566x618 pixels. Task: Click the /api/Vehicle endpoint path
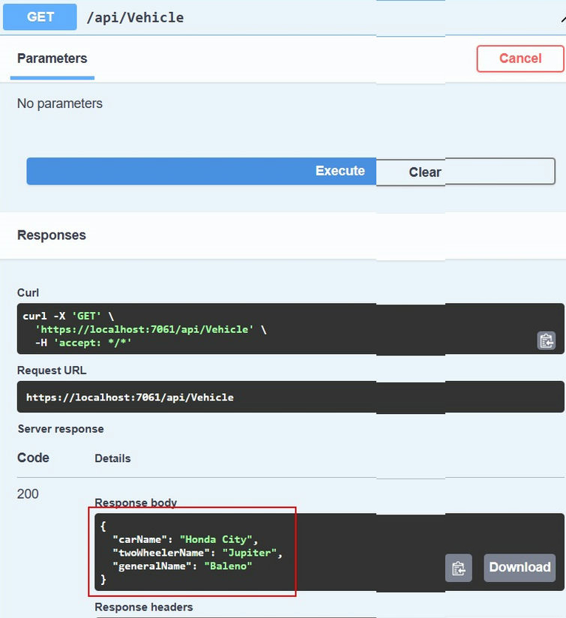(x=135, y=18)
